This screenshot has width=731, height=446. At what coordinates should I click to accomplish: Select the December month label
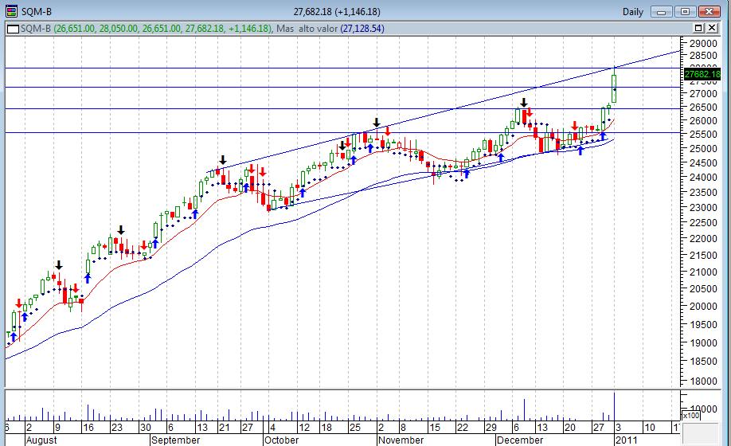520,440
